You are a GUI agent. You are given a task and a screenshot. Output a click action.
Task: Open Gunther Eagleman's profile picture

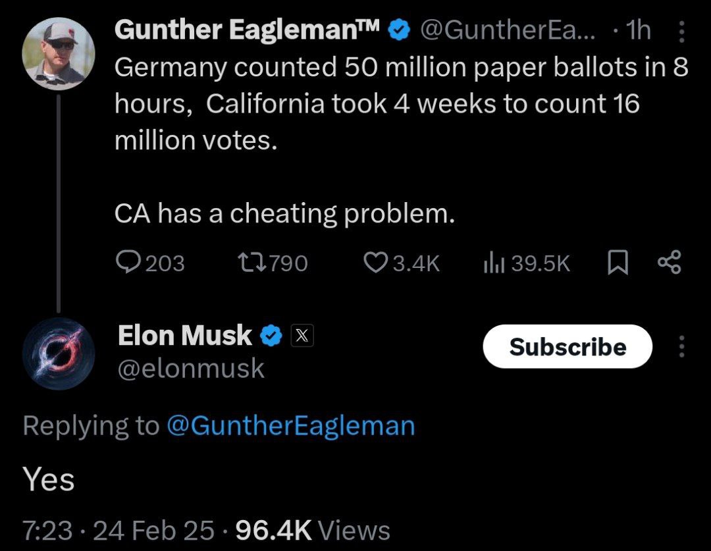click(59, 53)
